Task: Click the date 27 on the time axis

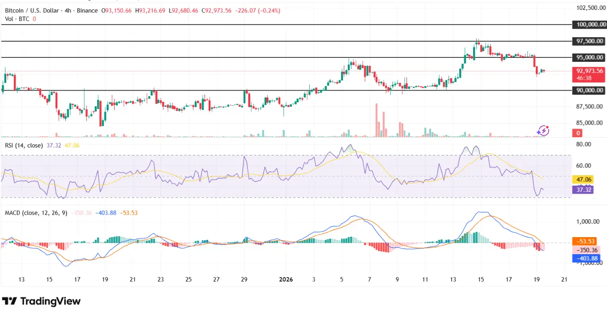Action: point(216,280)
